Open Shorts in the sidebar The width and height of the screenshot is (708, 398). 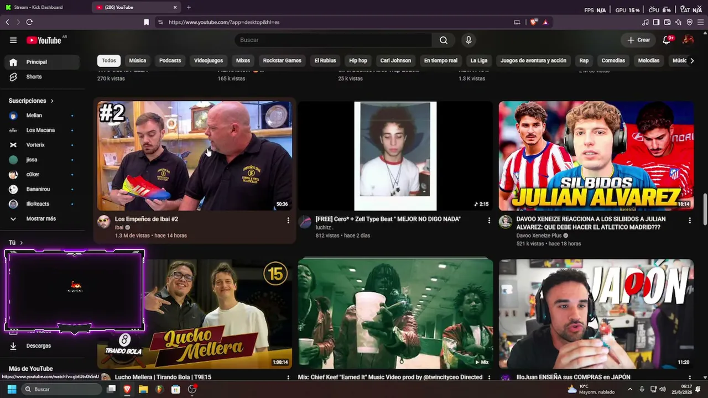point(42,77)
